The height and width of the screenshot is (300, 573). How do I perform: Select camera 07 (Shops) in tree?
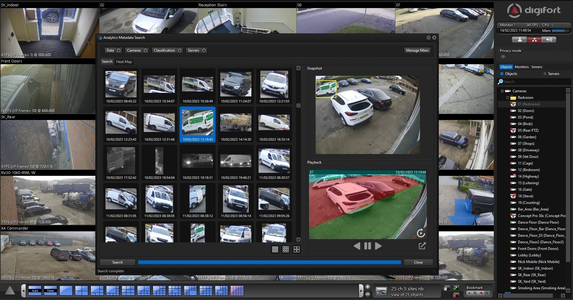[526, 144]
